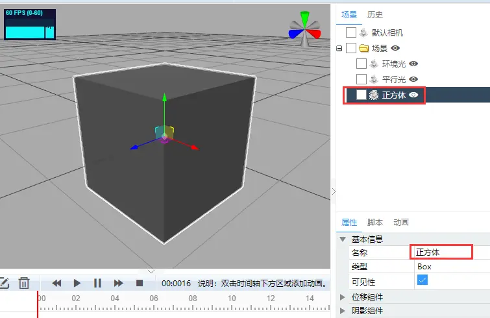This screenshot has height=318, width=490.
Task: Click the rewind button in timeline
Action: coord(56,283)
